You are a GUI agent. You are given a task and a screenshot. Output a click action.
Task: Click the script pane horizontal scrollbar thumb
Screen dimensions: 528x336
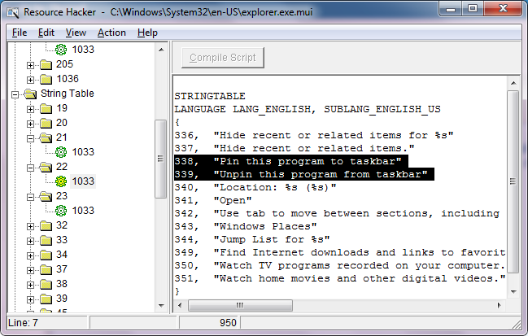240,305
